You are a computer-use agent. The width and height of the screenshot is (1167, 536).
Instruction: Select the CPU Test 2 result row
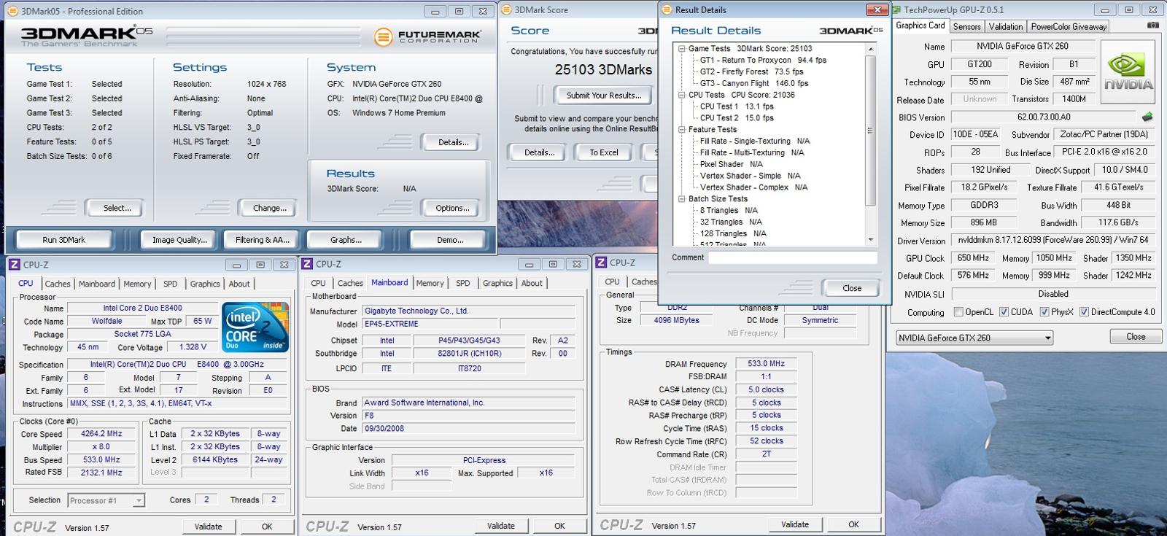coord(737,118)
